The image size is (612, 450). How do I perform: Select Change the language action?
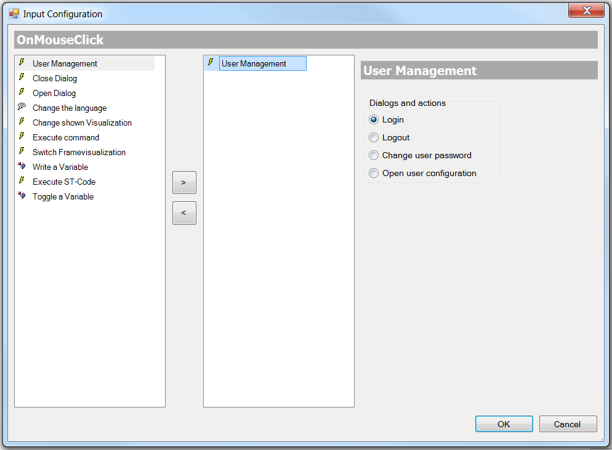(x=70, y=108)
